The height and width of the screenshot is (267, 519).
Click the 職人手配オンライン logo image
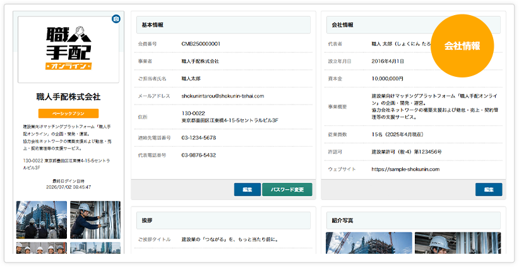coord(69,48)
